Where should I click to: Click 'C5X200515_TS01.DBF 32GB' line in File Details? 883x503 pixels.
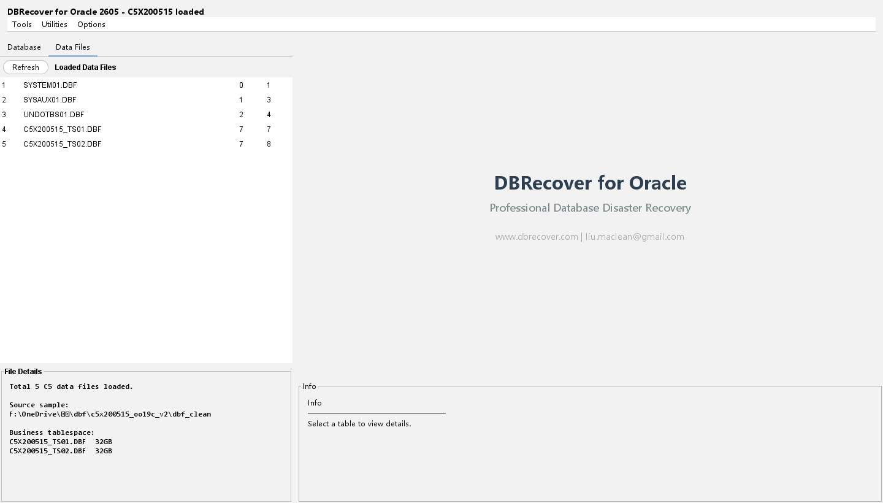(x=61, y=442)
